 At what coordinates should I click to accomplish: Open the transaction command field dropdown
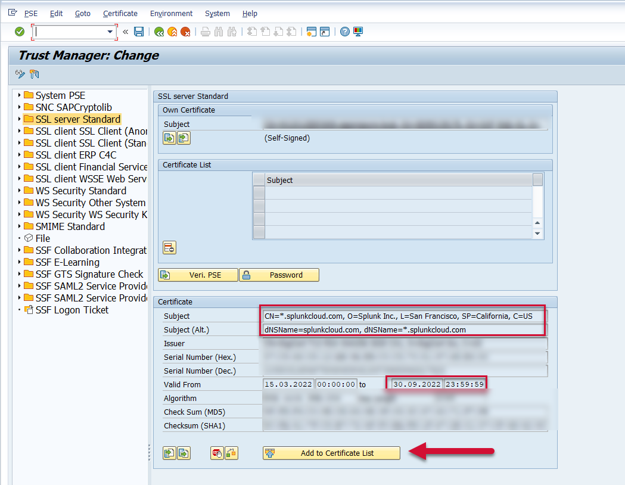110,32
